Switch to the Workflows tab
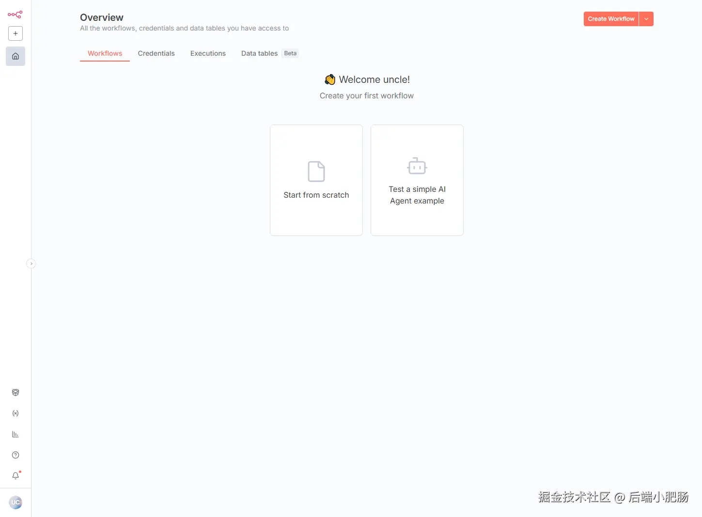Screen dimensions: 702x517 coord(105,53)
